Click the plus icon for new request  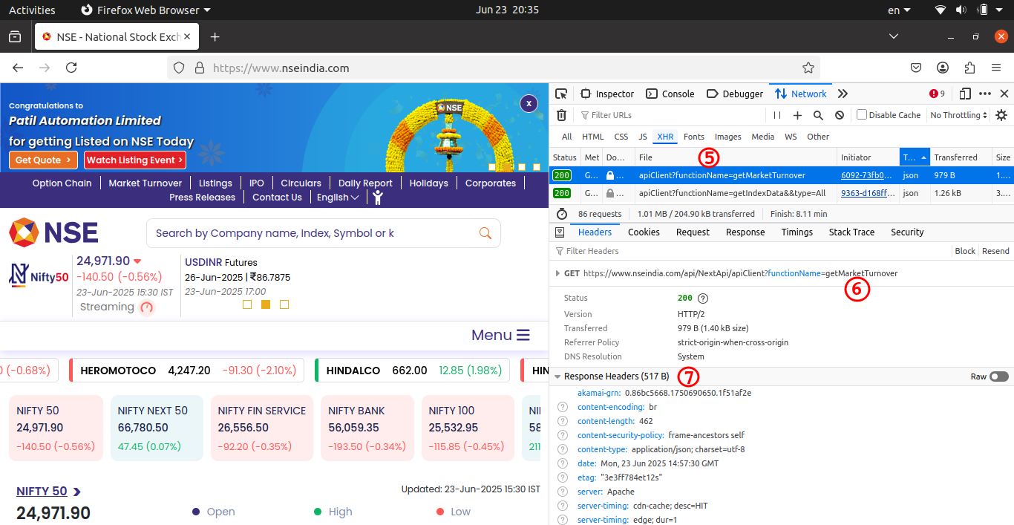(797, 115)
